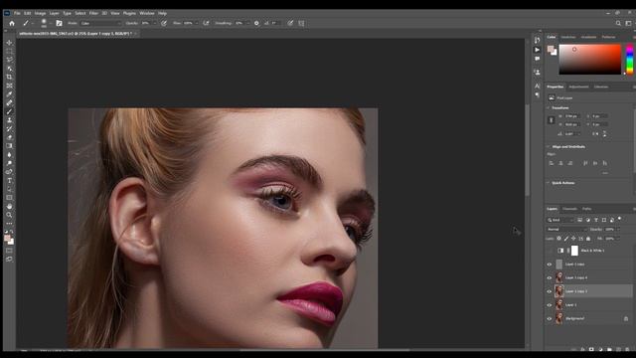The image size is (636, 358).
Task: Hide the Layer 1 copy 4 layer
Action: pyautogui.click(x=550, y=277)
